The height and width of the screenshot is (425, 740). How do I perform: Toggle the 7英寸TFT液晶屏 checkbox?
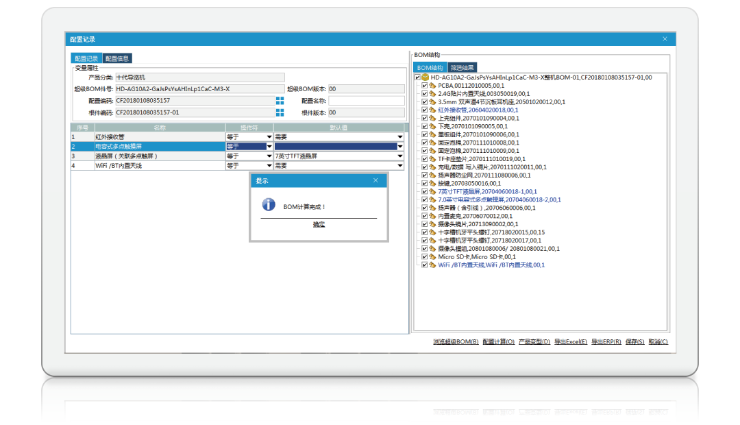click(425, 192)
